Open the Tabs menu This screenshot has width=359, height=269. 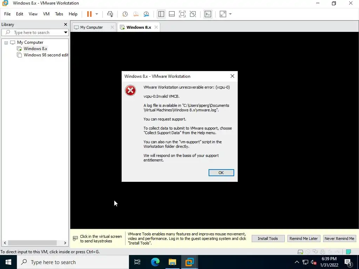59,14
